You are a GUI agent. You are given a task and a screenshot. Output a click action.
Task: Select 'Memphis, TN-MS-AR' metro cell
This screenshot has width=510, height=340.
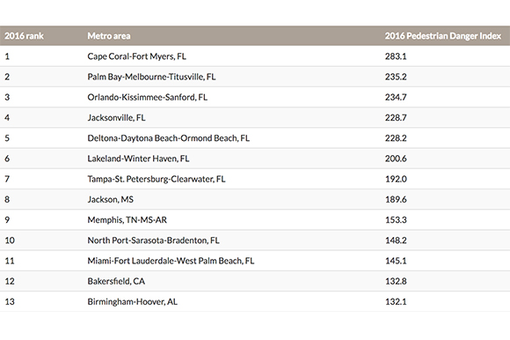pyautogui.click(x=127, y=220)
